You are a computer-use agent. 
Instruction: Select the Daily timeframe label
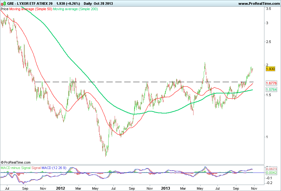[x=88, y=4]
